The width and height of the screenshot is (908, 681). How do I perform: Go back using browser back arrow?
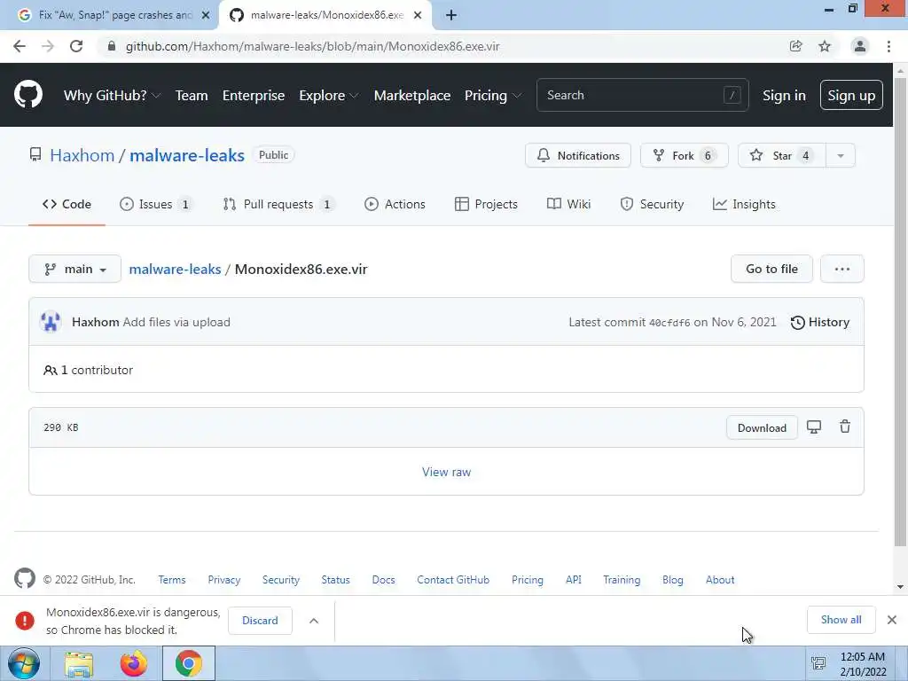(x=20, y=46)
